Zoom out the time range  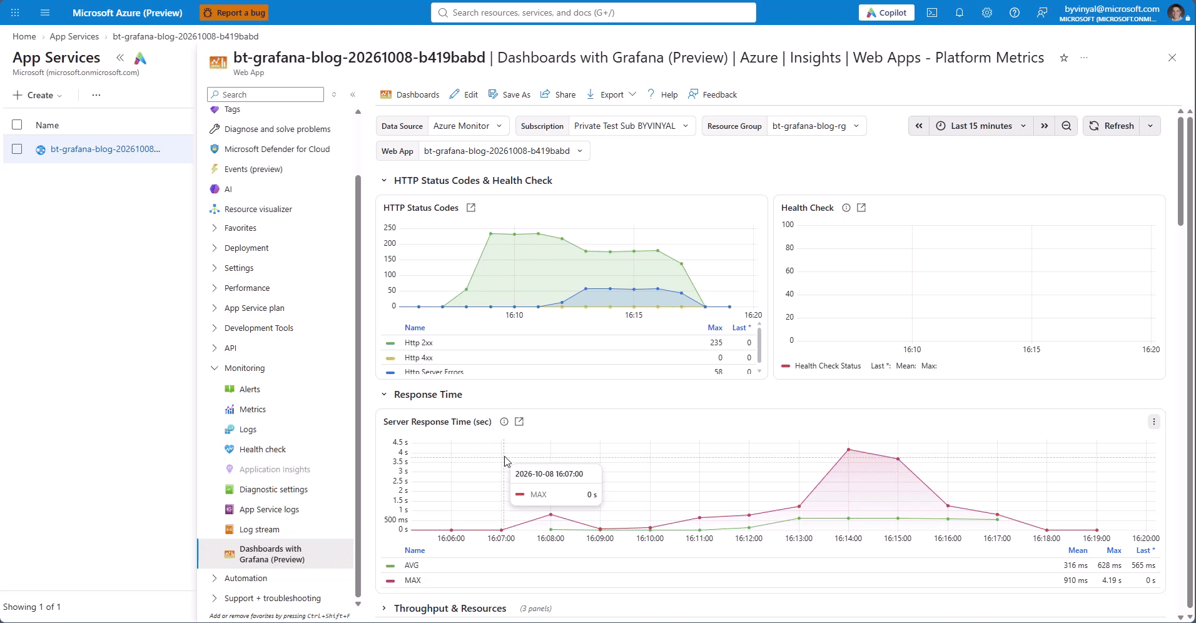(1067, 126)
